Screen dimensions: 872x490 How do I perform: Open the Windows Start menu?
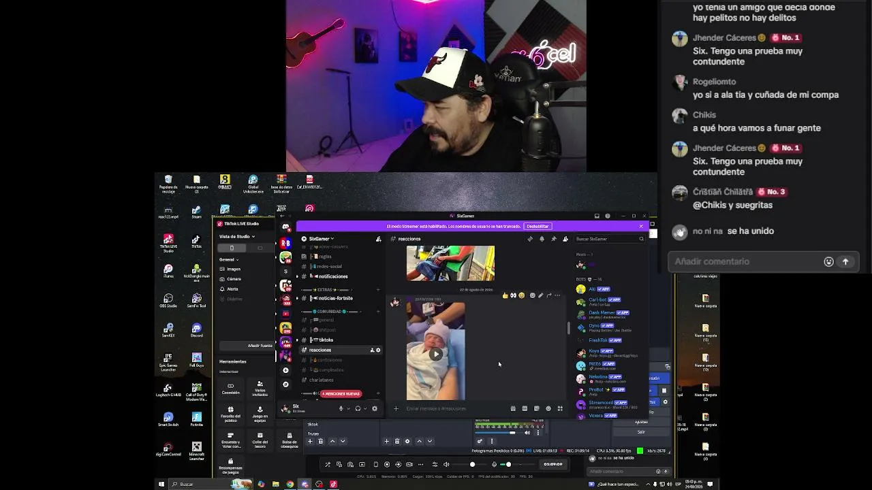[161, 484]
